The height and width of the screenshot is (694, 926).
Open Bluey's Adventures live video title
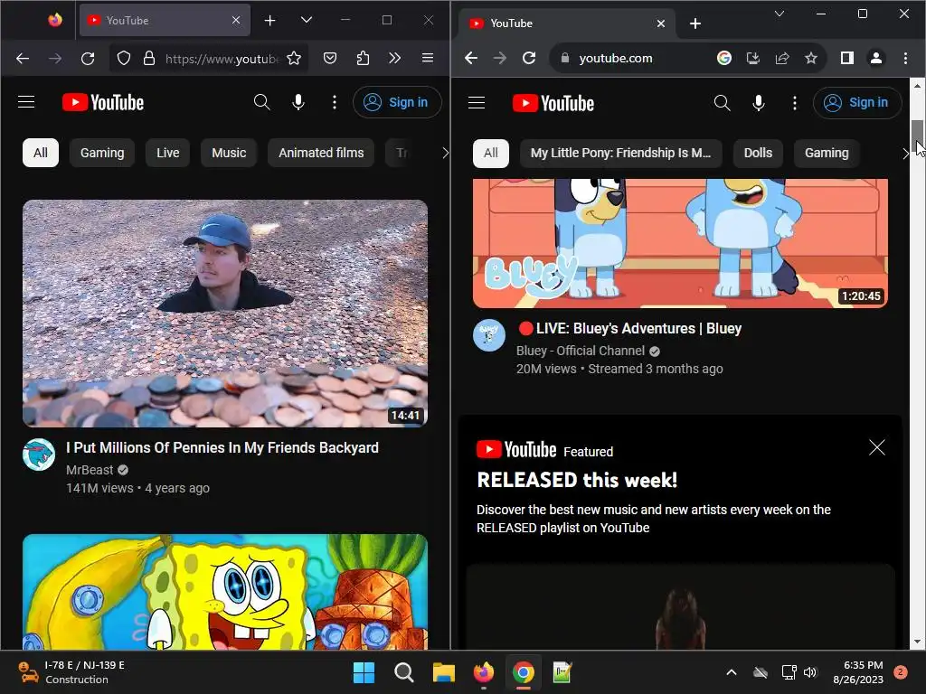click(630, 328)
